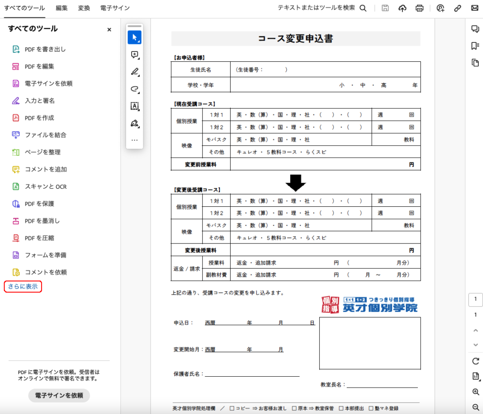The image size is (483, 414).
Task: Check the 本部提出 checkbox
Action: 341,408
